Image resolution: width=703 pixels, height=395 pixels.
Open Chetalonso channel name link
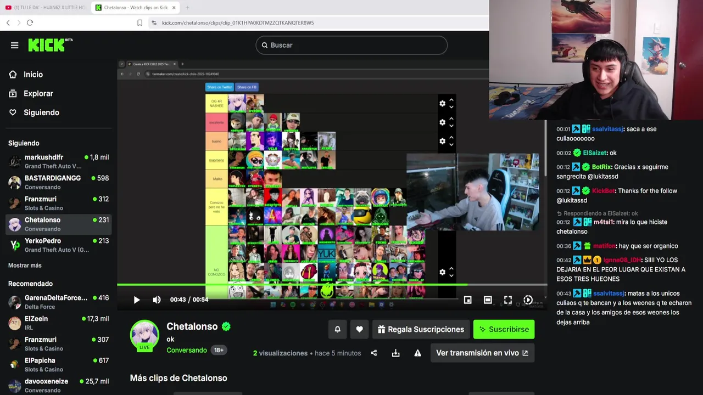click(192, 326)
